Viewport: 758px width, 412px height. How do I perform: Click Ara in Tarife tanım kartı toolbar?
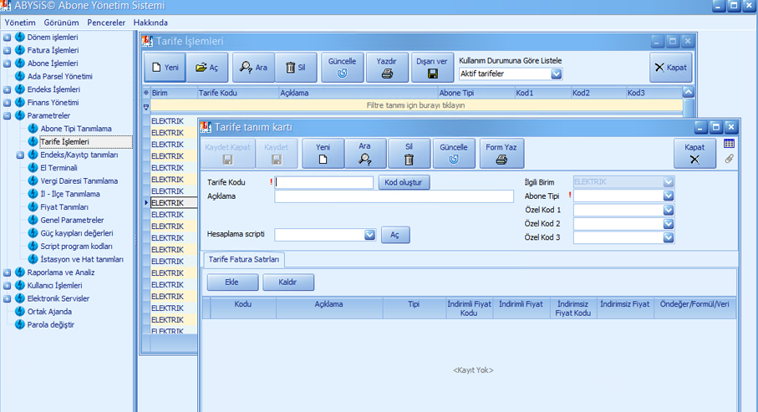click(x=365, y=153)
